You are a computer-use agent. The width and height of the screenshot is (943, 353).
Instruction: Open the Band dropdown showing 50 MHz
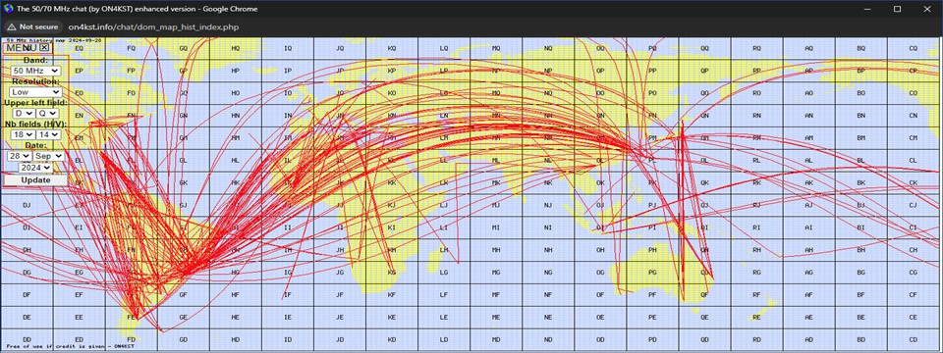click(x=35, y=71)
